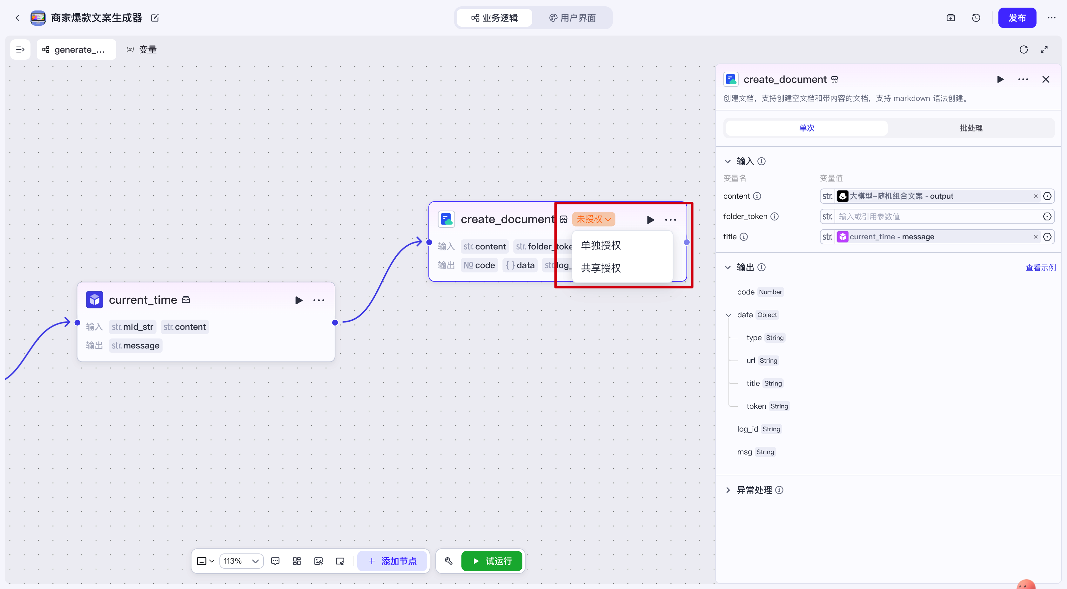Click the edit app name pencil icon

pos(155,18)
